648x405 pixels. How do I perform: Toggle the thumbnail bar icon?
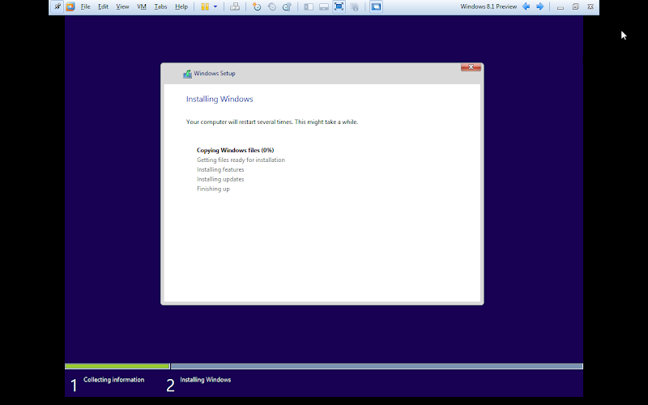tap(323, 6)
